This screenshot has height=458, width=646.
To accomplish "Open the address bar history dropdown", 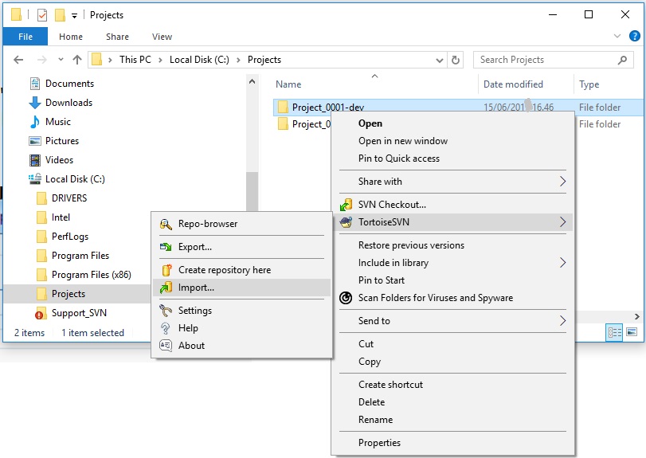I will (x=440, y=60).
